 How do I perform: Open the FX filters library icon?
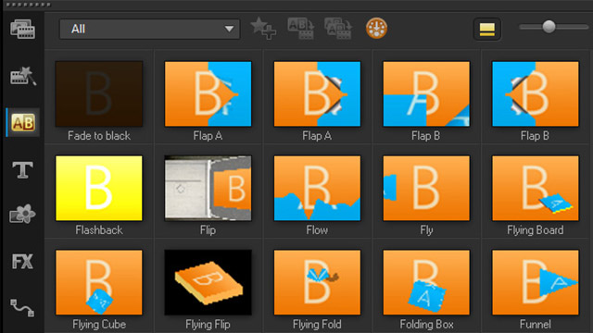[x=22, y=261]
